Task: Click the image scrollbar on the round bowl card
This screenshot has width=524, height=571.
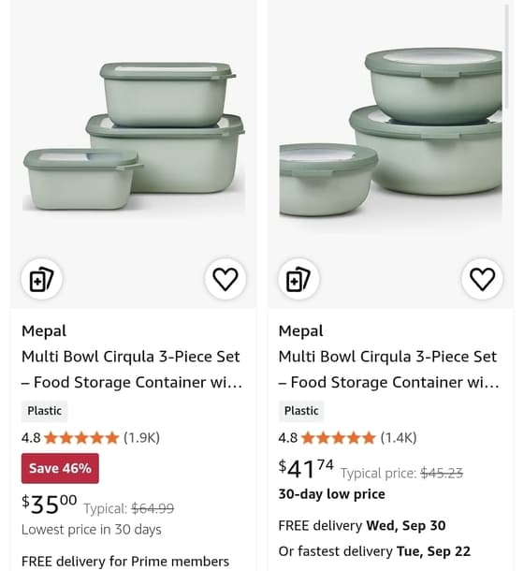Action: pyautogui.click(x=506, y=56)
